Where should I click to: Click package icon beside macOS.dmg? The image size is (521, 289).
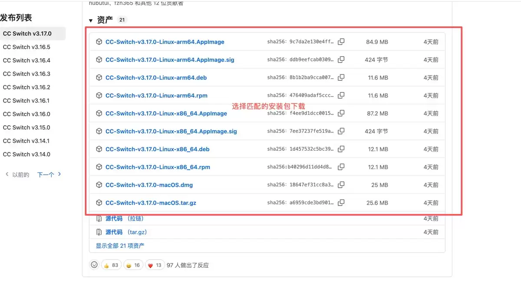pos(99,185)
